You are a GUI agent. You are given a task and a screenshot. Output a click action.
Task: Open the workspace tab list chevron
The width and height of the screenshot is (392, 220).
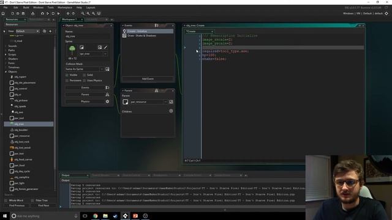(111, 20)
